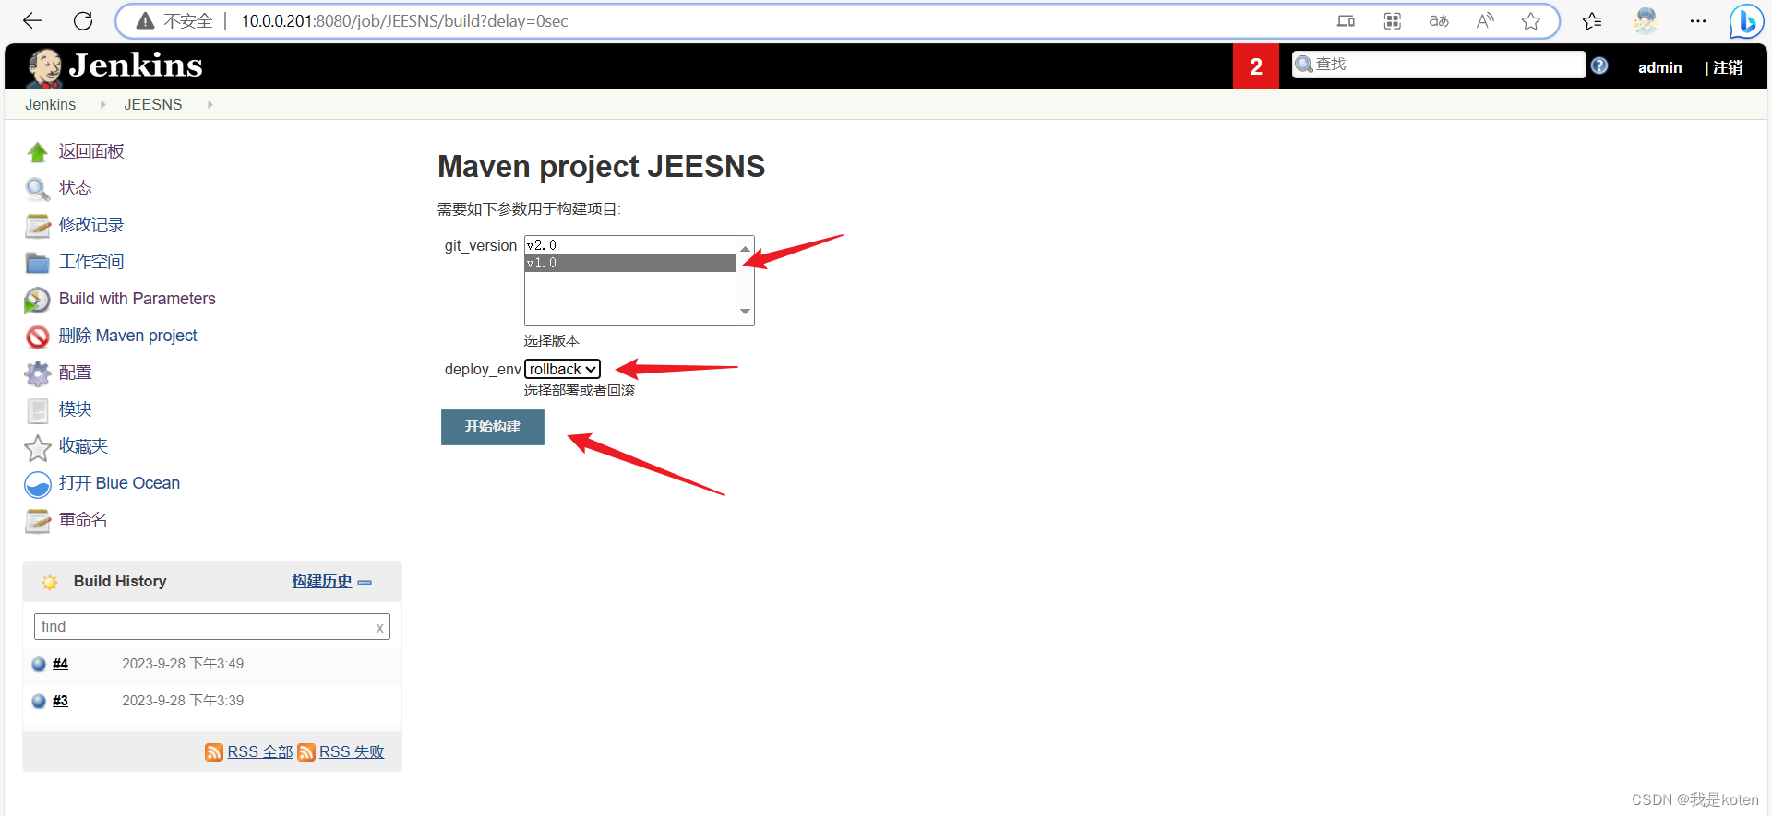
Task: Open 收藏夹 sidebar link
Action: (x=84, y=446)
